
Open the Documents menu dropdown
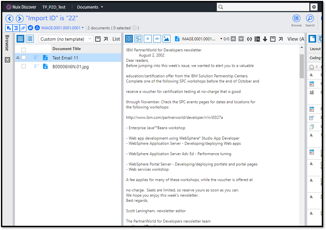coord(90,7)
